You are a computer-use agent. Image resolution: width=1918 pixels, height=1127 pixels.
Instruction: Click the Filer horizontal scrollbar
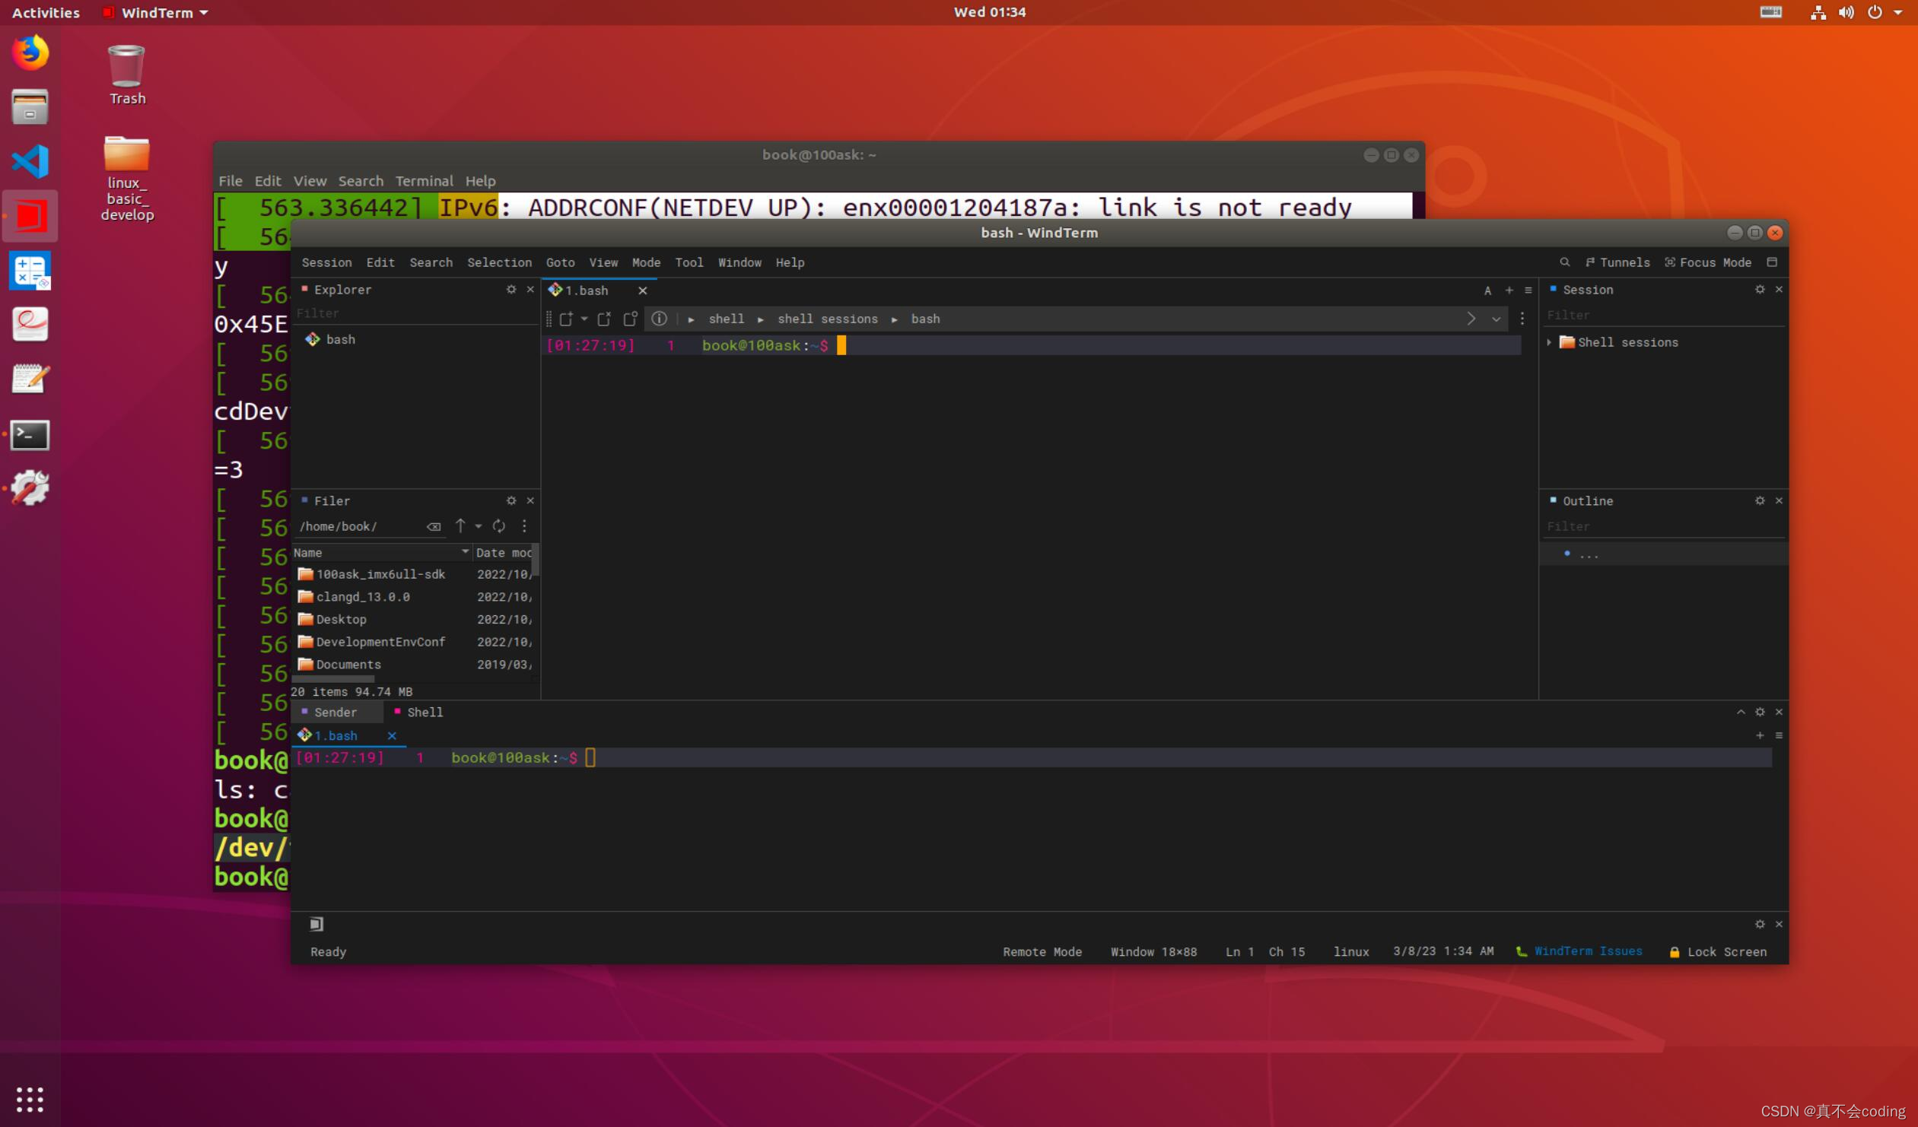click(333, 679)
